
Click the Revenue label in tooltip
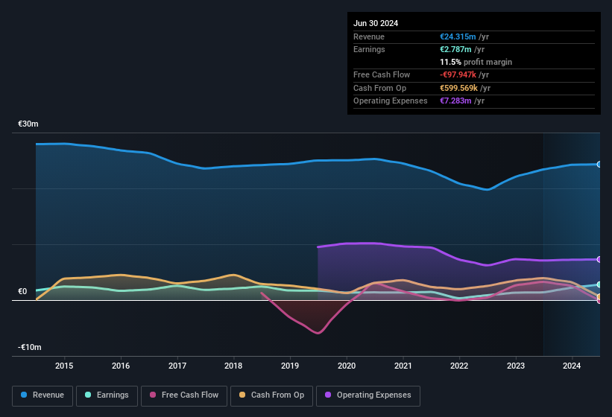pyautogui.click(x=369, y=36)
